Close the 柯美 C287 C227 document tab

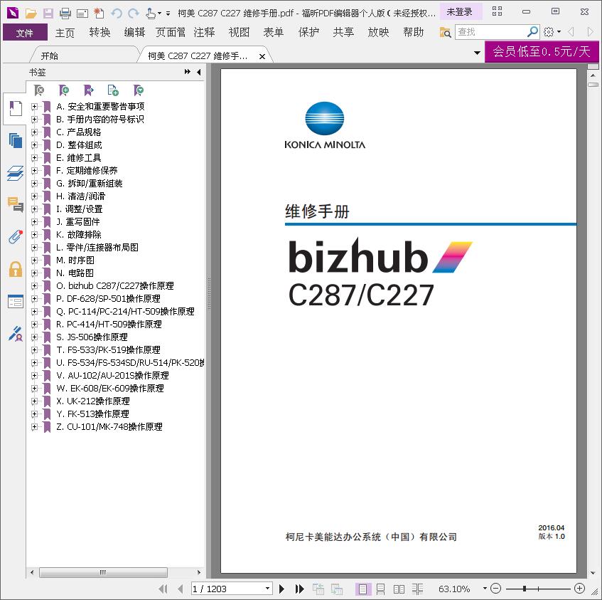[262, 56]
